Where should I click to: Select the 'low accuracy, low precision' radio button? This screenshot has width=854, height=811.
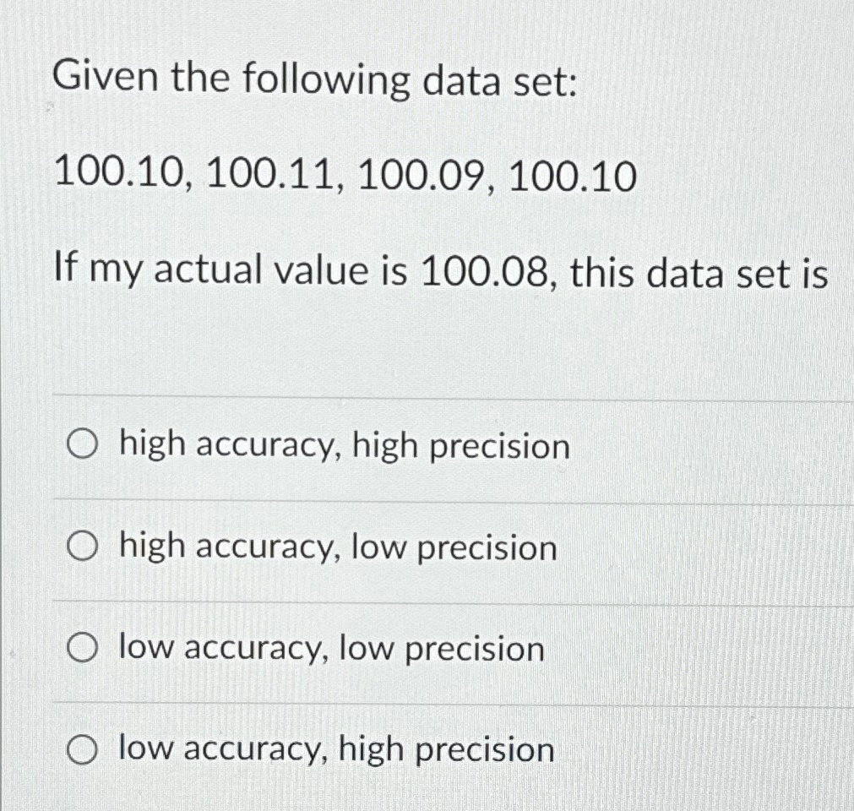[82, 648]
